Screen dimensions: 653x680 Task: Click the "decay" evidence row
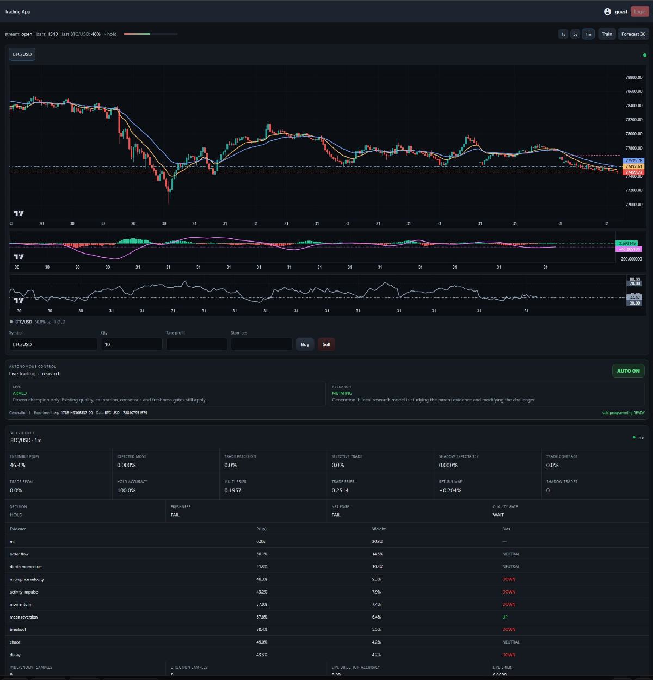[326, 654]
